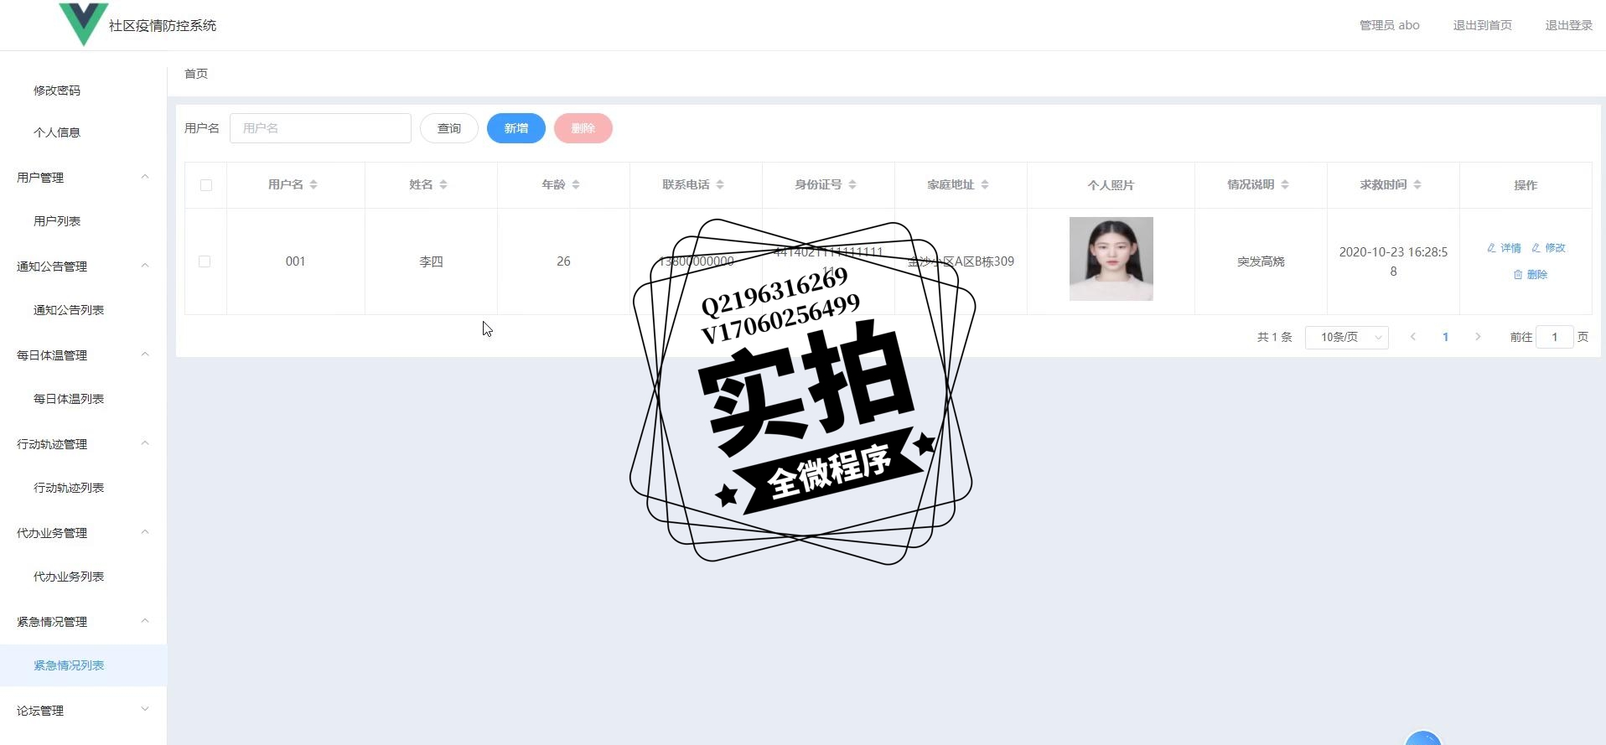1606x745 pixels.
Task: Open 每日体温列表 in the sidebar
Action: (69, 399)
